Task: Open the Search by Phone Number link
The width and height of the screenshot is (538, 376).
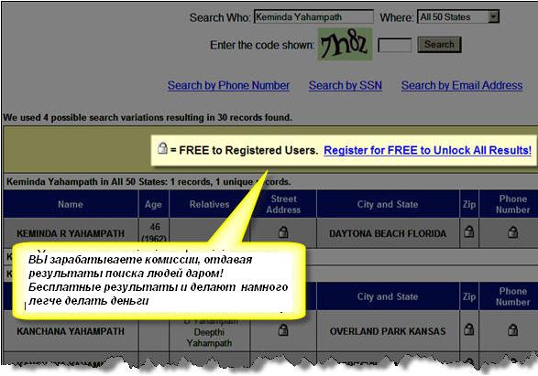Action: point(228,85)
